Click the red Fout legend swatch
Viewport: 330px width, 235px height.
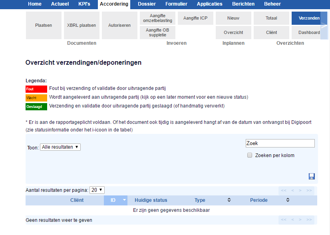pos(36,89)
